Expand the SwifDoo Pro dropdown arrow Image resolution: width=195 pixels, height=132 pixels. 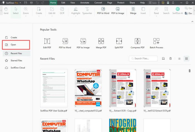pos(20,3)
